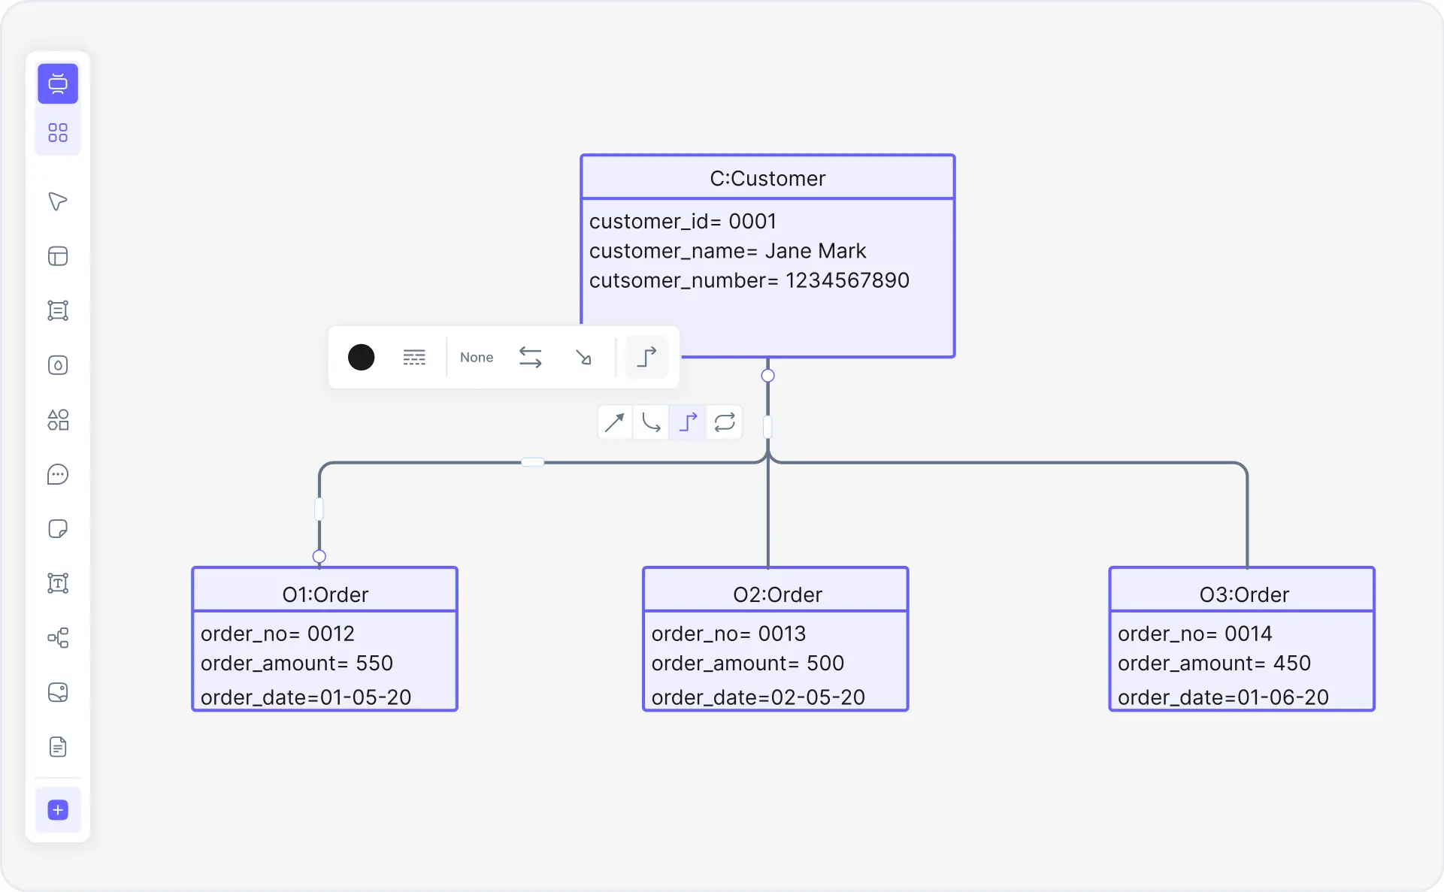Choose the curved connector style
The image size is (1444, 892).
coord(651,422)
